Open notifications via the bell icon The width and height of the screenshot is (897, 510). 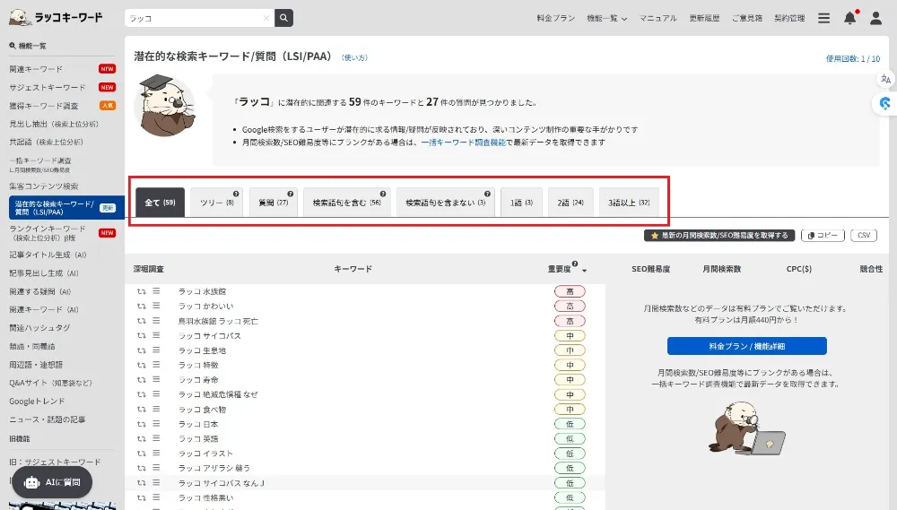click(x=850, y=18)
